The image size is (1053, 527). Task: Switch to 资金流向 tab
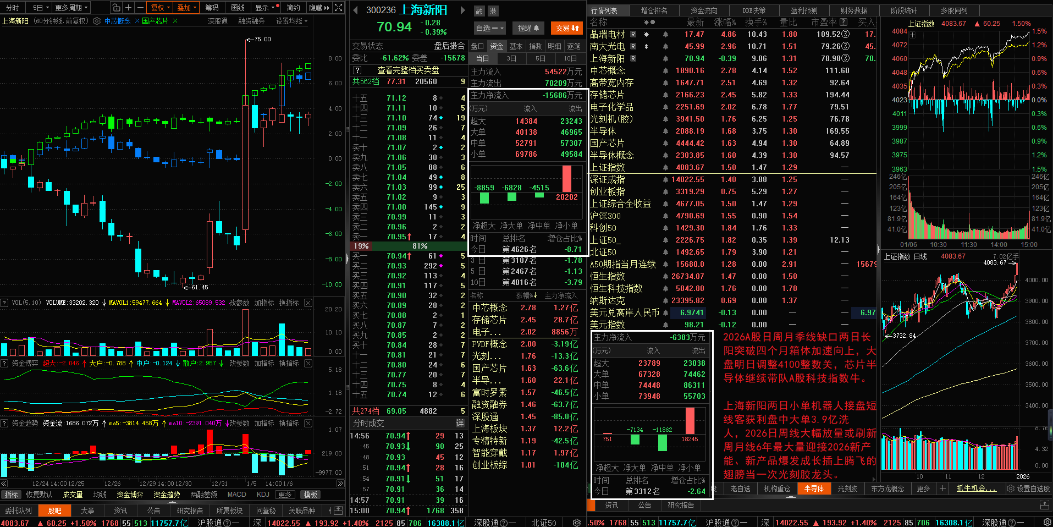pos(703,10)
